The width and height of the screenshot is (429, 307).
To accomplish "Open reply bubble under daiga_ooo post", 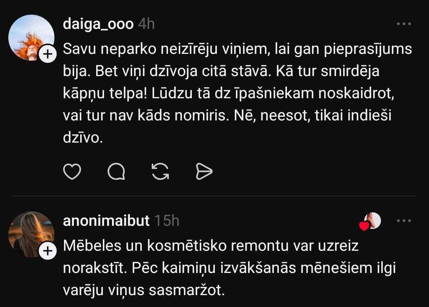I will (116, 171).
